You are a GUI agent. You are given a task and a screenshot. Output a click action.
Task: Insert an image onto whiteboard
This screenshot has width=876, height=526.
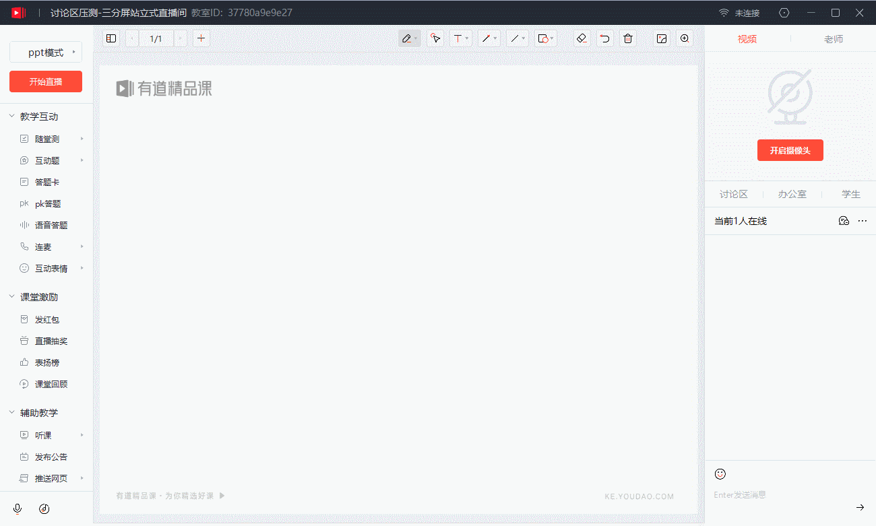click(x=662, y=38)
